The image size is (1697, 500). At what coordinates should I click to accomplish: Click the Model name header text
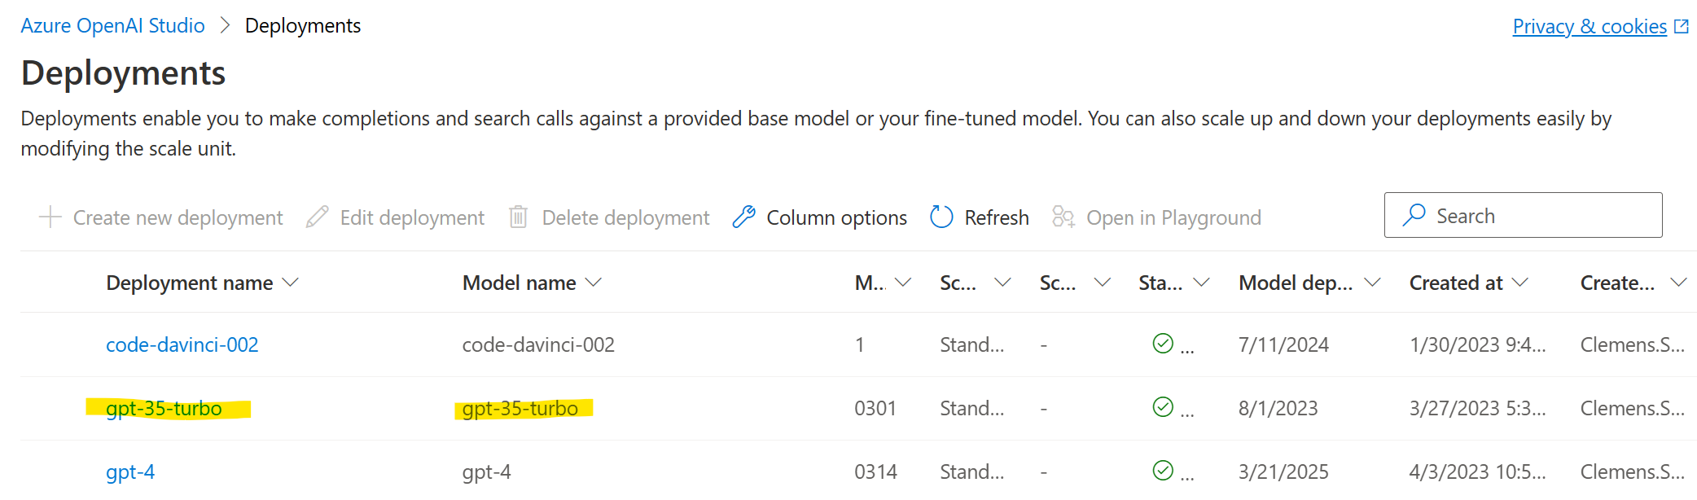520,283
